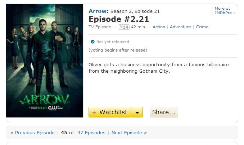Viewport: 244px width, 145px height.
Task: Click the Share button
Action: pos(164,112)
